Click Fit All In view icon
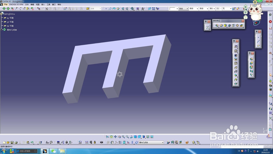Viewport: 273px width, 154px height. pyautogui.click(x=111, y=137)
